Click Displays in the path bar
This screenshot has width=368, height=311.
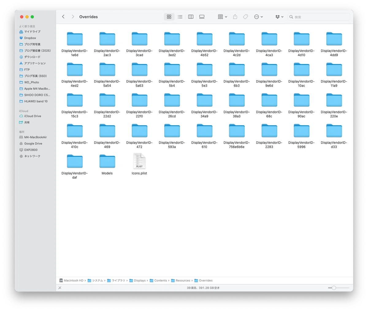[x=137, y=280]
